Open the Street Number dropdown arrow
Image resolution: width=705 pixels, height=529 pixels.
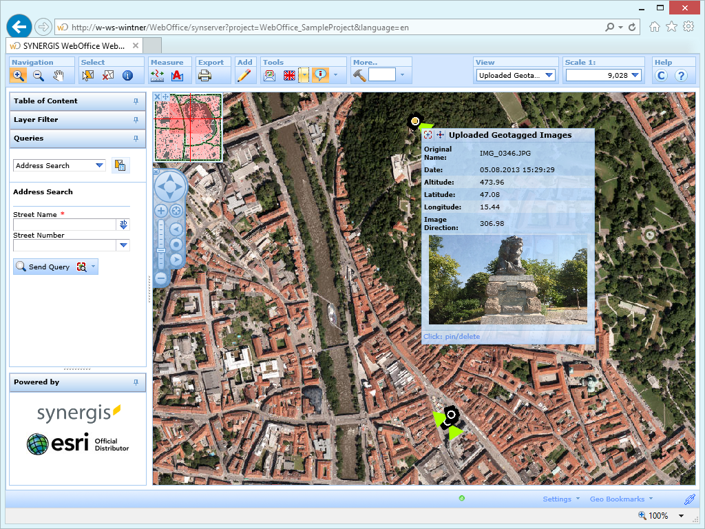[x=123, y=245]
